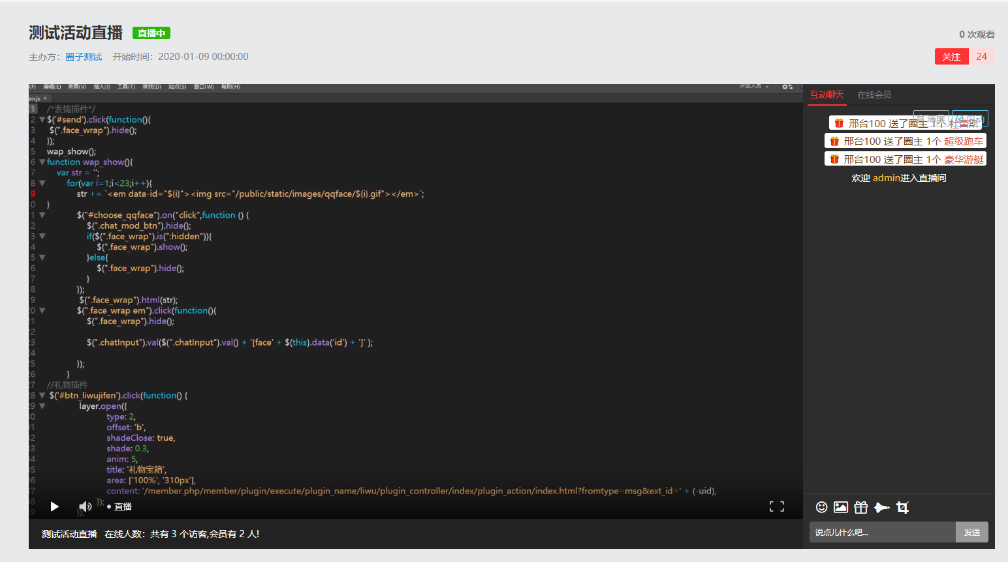Open the gift box panel
The height and width of the screenshot is (562, 1008).
click(x=860, y=507)
